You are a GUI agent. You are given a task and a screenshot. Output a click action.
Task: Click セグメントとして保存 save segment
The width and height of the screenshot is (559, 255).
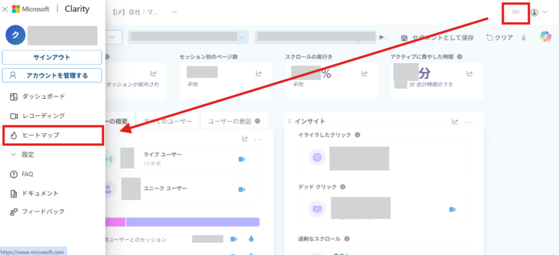coord(438,38)
